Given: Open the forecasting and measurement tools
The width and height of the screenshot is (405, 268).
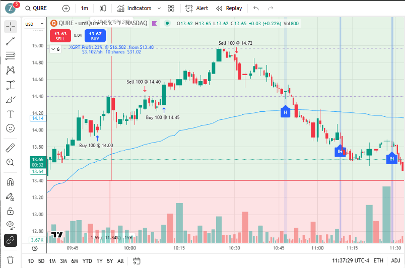Looking at the screenshot, I should [x=11, y=85].
